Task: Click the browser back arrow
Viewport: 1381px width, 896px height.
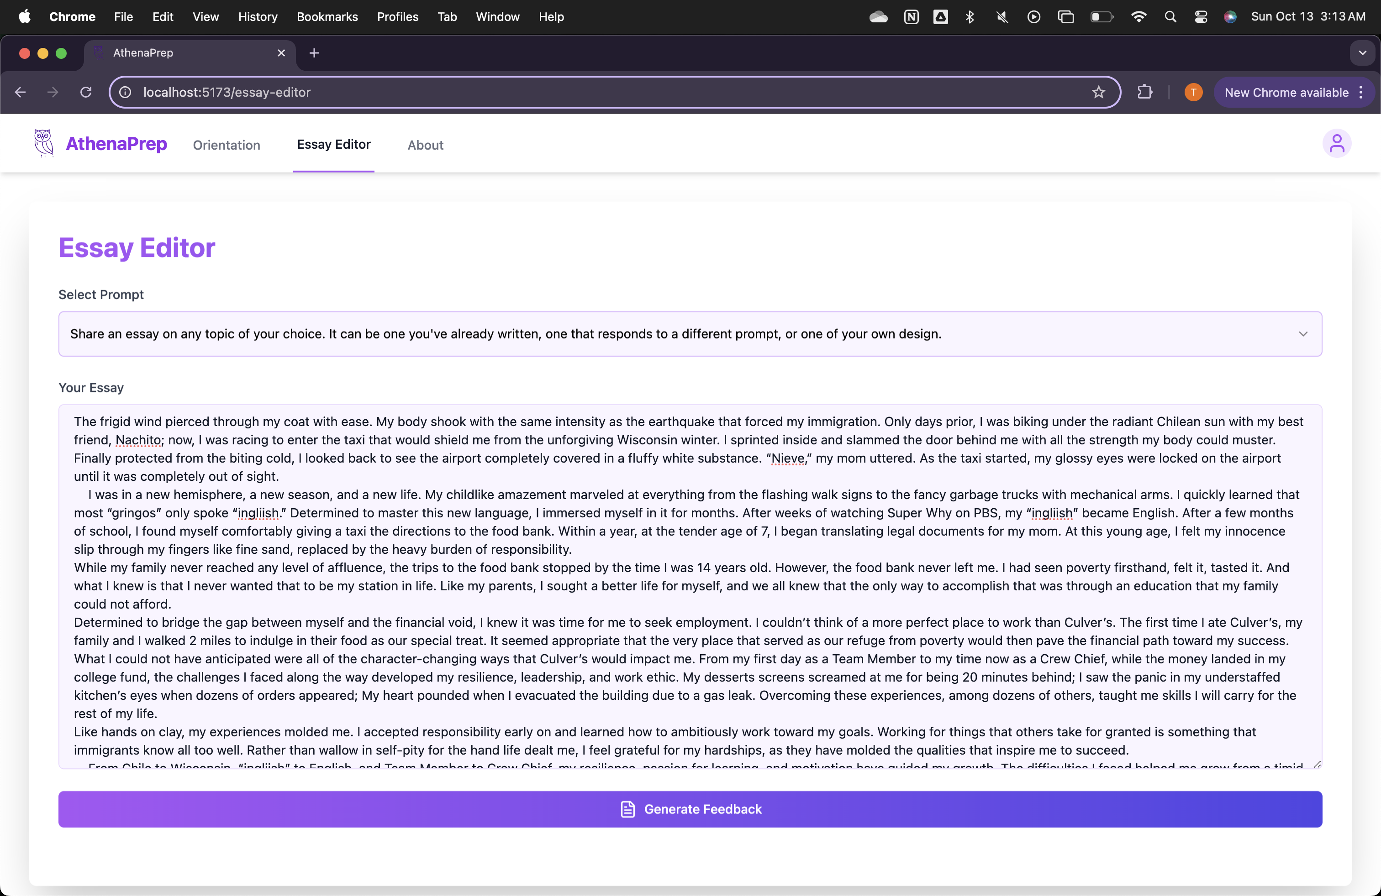Action: click(20, 92)
